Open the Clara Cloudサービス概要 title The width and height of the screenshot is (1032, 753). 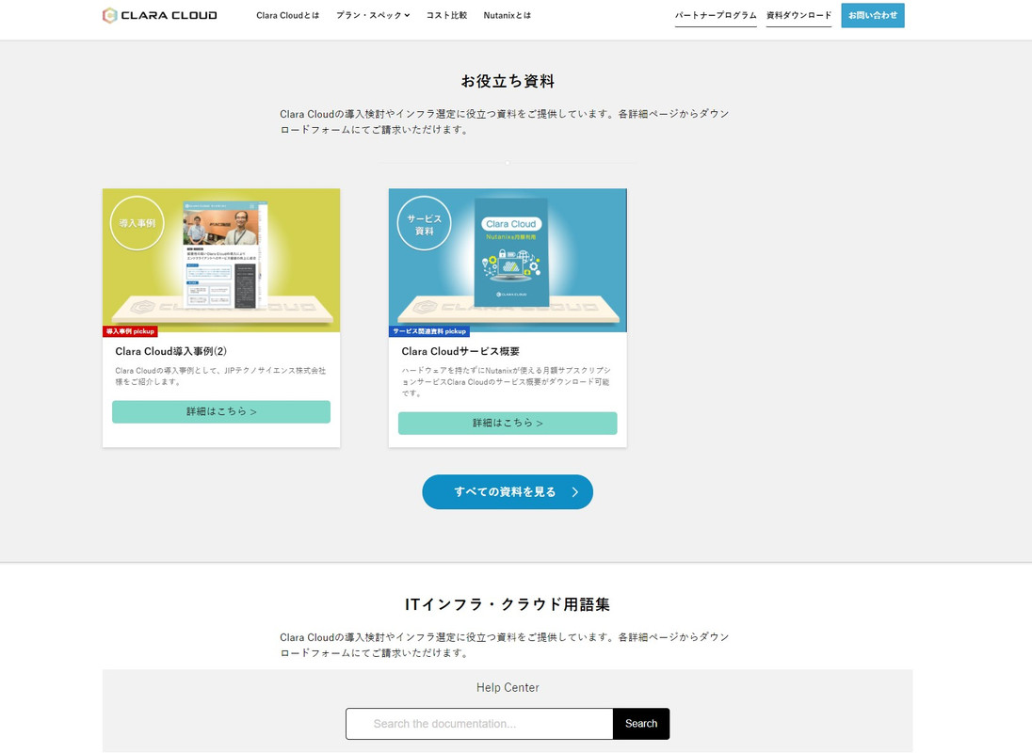coord(460,351)
